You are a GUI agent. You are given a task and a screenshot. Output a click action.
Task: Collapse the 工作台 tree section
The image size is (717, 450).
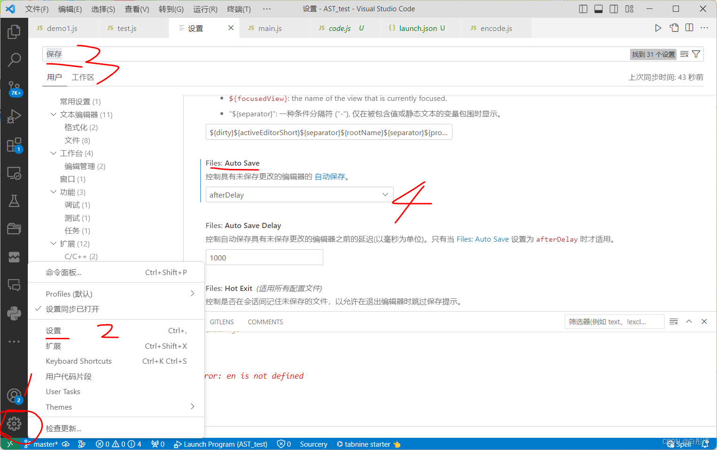[54, 153]
